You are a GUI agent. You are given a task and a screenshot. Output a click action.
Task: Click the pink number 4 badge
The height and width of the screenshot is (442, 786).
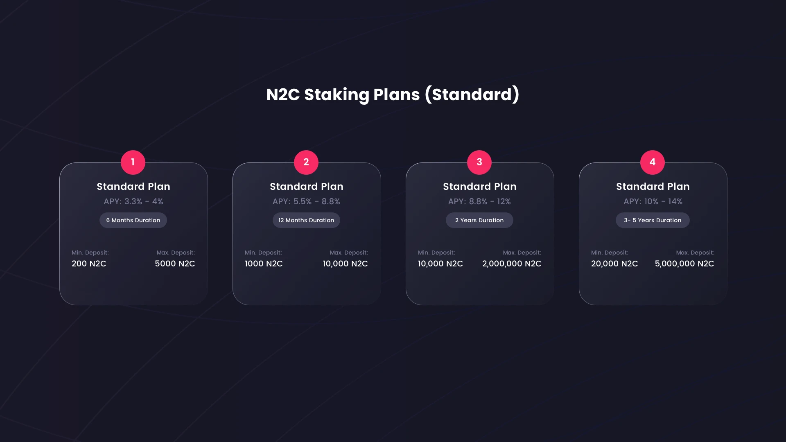point(653,162)
